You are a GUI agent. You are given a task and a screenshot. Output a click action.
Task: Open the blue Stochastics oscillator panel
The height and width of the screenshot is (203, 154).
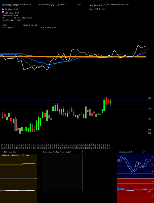tap(135, 166)
